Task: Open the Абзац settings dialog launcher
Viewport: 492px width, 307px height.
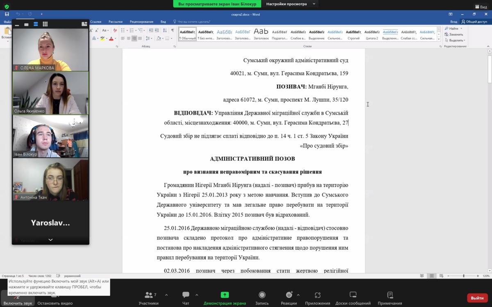Action: 175,46
